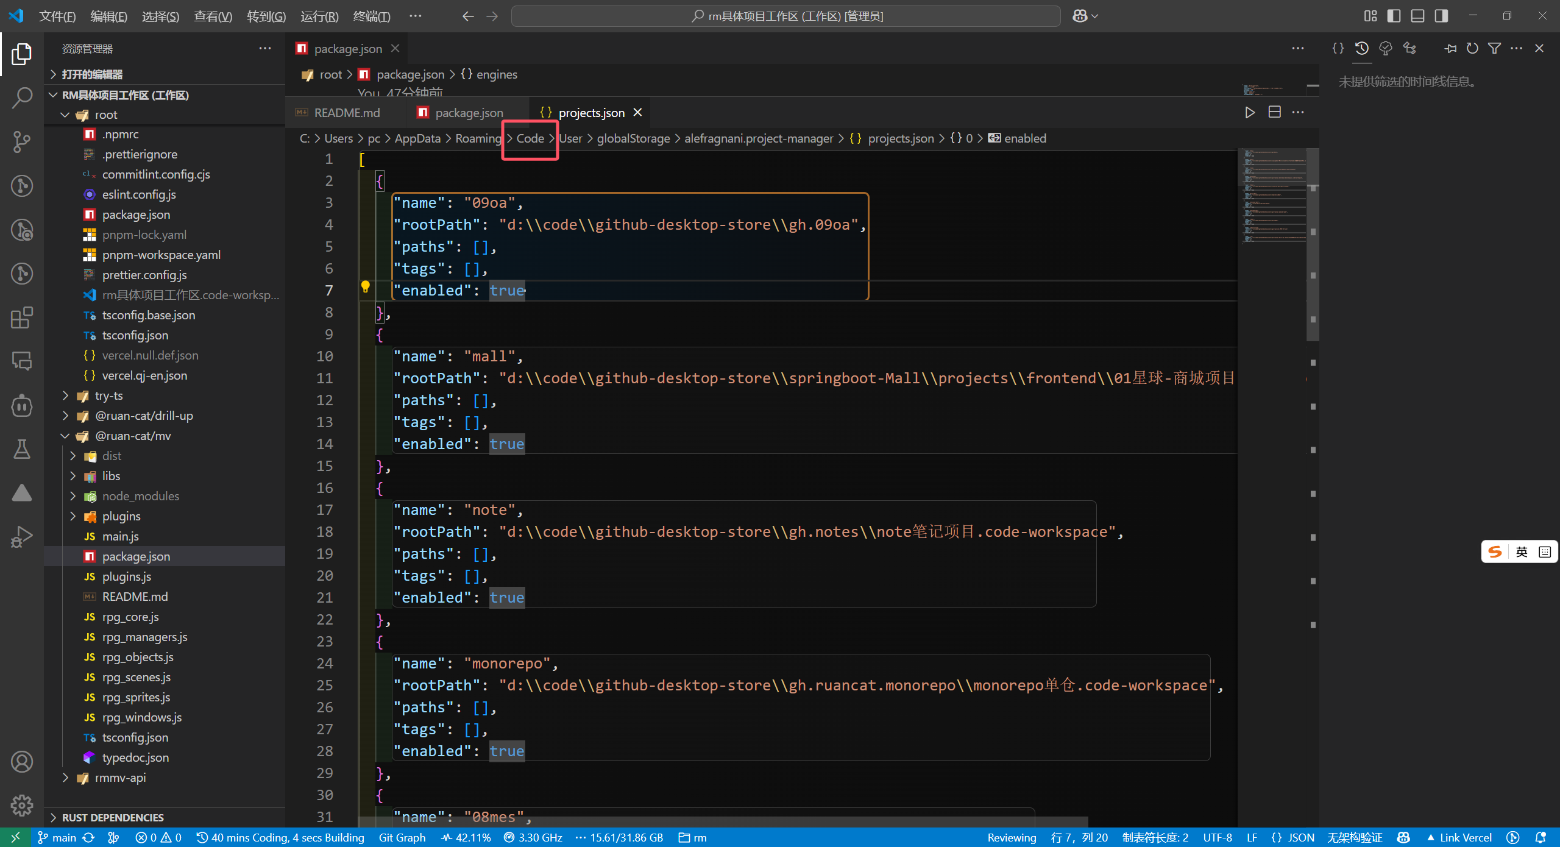The width and height of the screenshot is (1560, 847).
Task: Open the Run and Debug view
Action: pos(22,537)
